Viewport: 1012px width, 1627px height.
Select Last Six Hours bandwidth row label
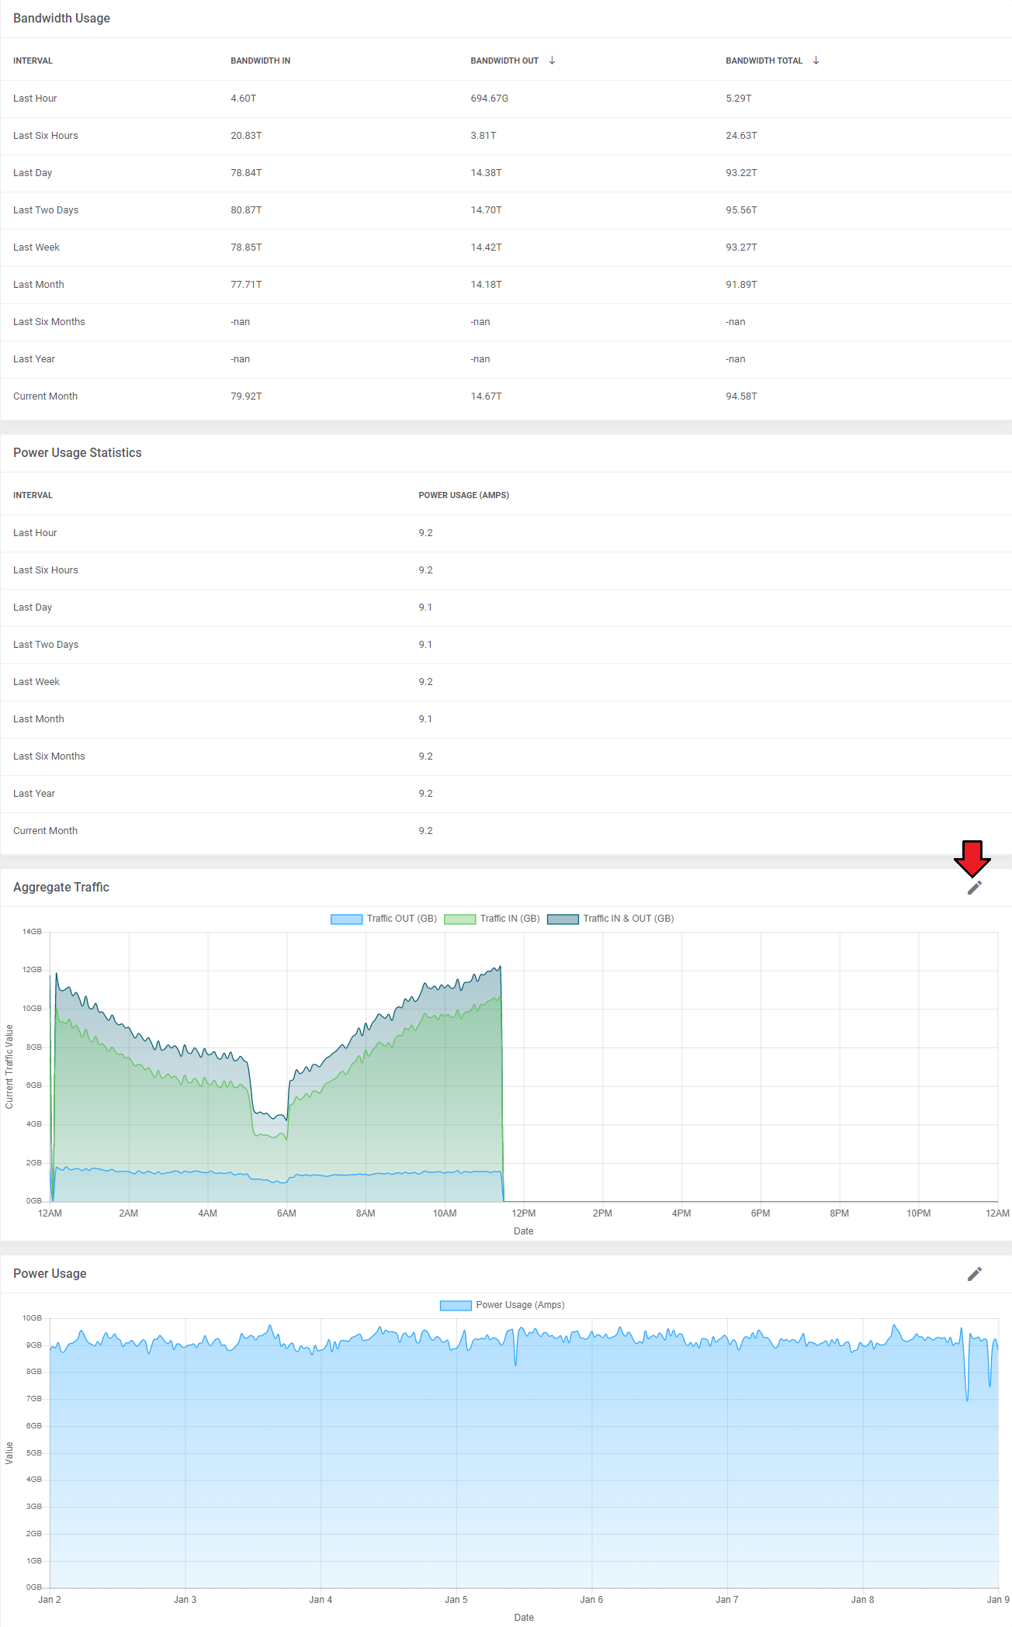coord(46,136)
